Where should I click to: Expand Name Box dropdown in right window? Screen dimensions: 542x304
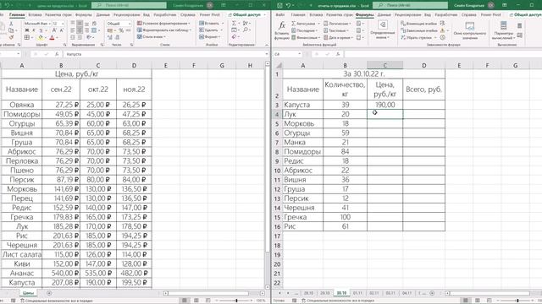[299, 54]
